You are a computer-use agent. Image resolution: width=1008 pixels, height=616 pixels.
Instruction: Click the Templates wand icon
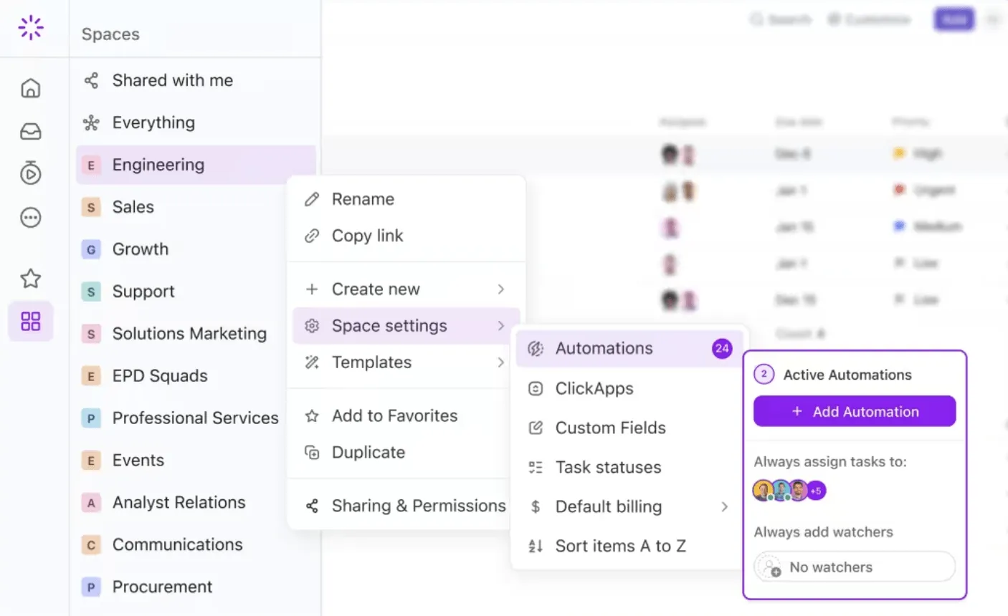(312, 362)
